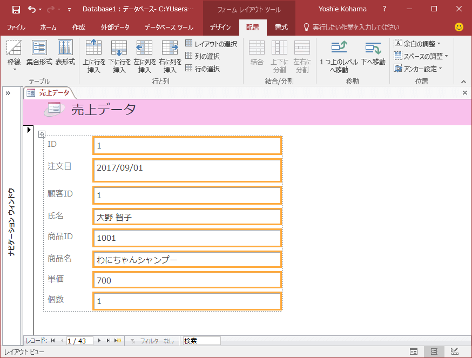
Task: Click 列の選択 button
Action: [x=203, y=56]
